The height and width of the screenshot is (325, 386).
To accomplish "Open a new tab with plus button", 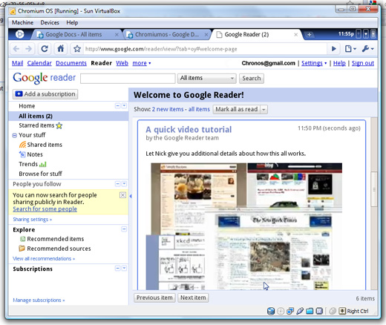I will (x=309, y=34).
